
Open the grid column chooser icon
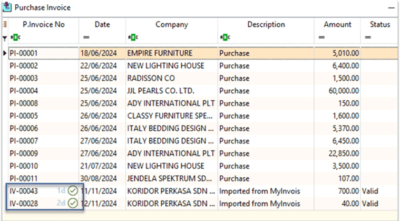5,24
